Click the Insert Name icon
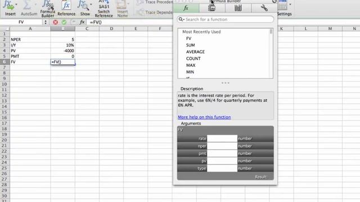 coord(122,4)
